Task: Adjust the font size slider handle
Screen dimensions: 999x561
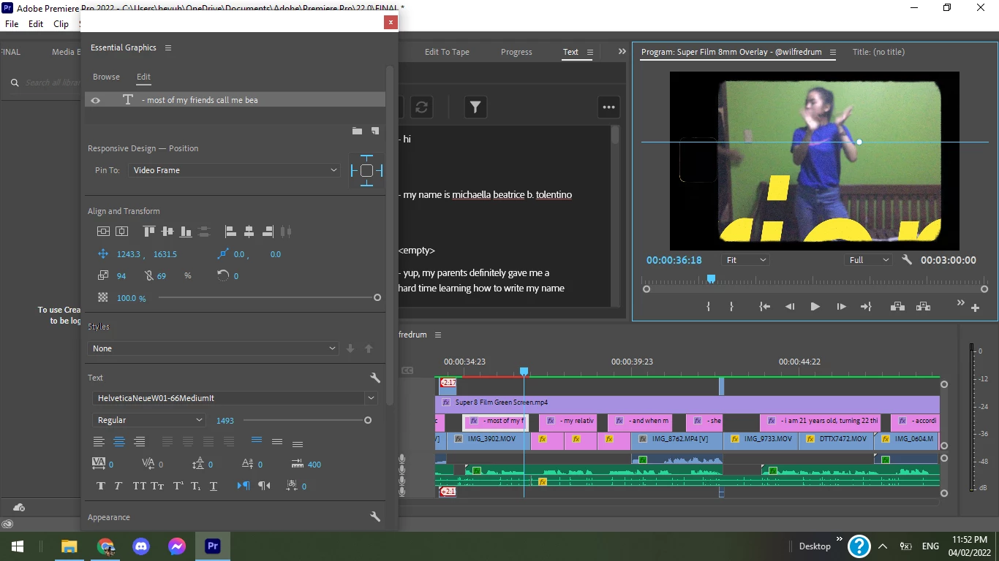Action: click(x=368, y=420)
